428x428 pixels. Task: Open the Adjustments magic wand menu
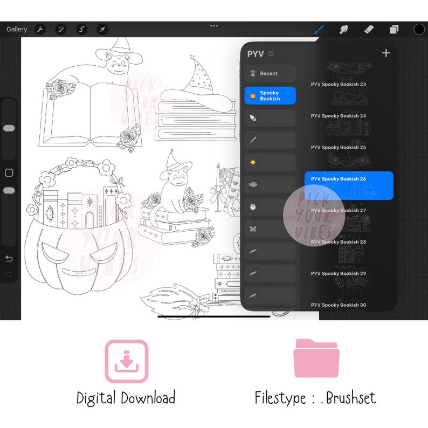[61, 29]
